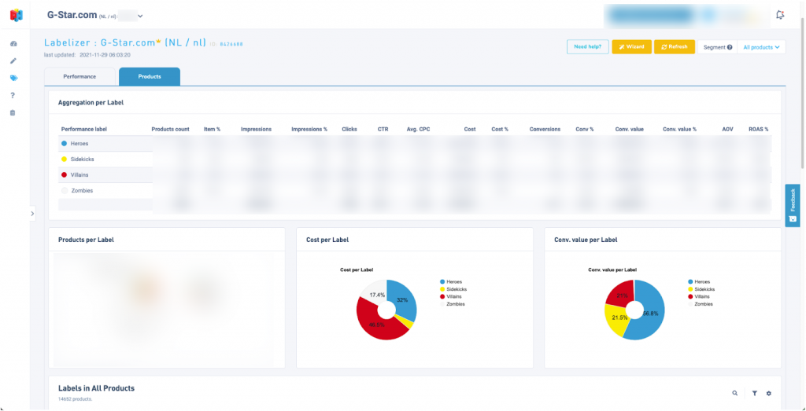Click the Segment help question icon
Screen dimensions: 806x411
(730, 47)
